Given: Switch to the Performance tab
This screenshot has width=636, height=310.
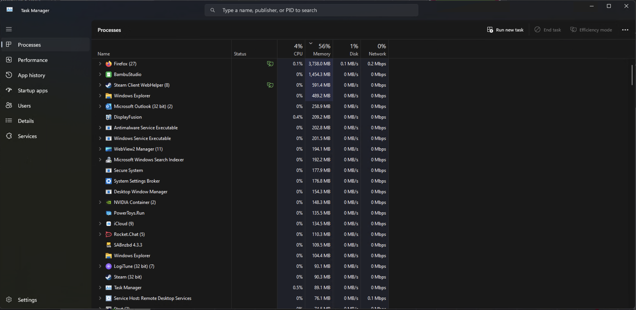Looking at the screenshot, I should tap(45, 60).
